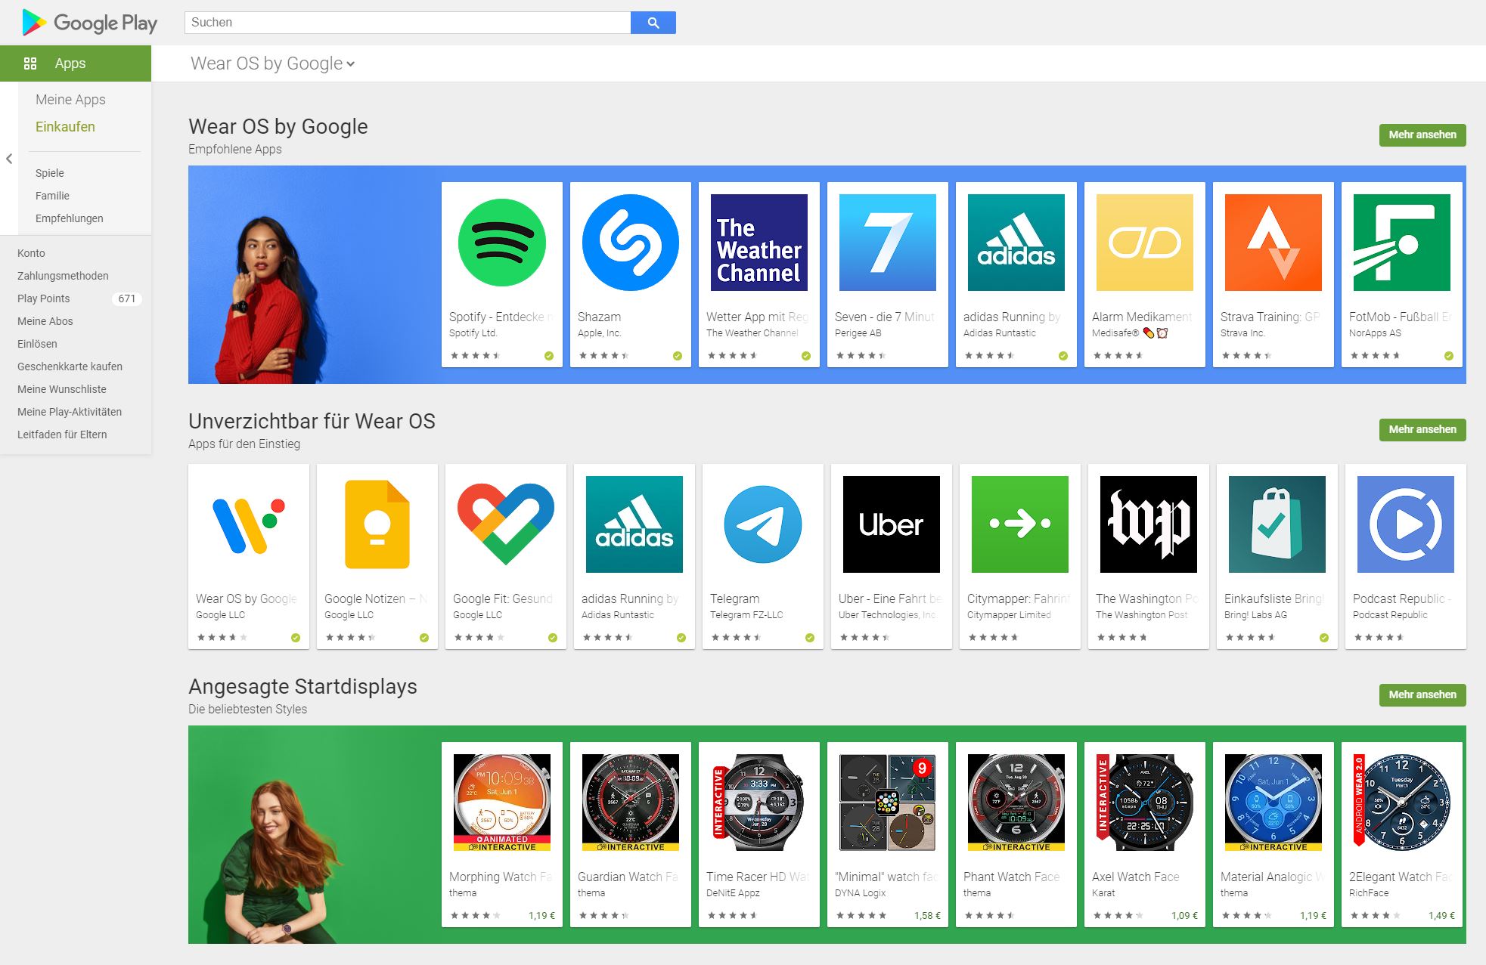
Task: Click the Unverzichtbar für Wear OS heading
Action: click(312, 421)
